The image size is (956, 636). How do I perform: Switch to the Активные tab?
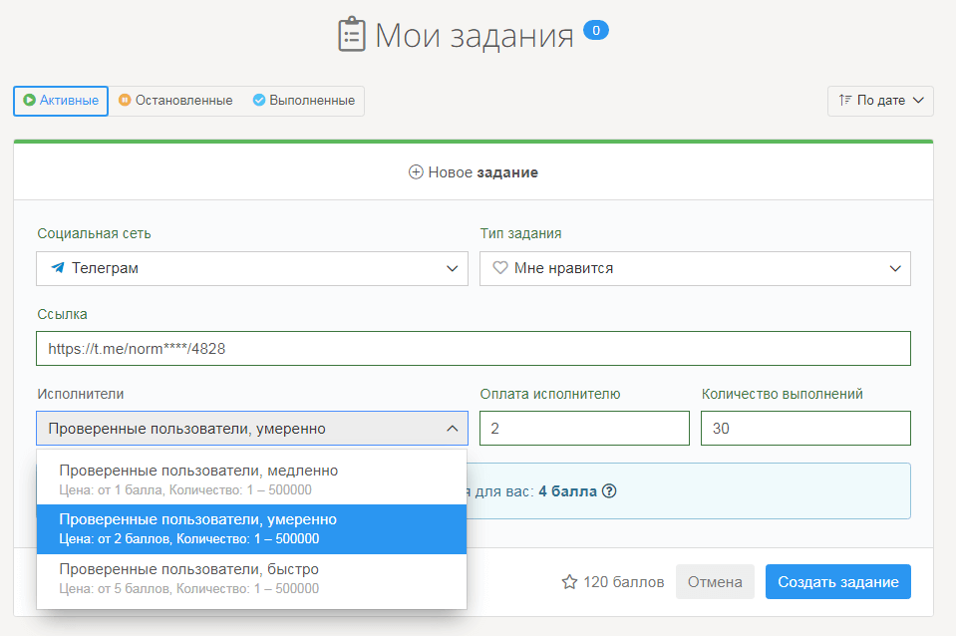coord(61,101)
